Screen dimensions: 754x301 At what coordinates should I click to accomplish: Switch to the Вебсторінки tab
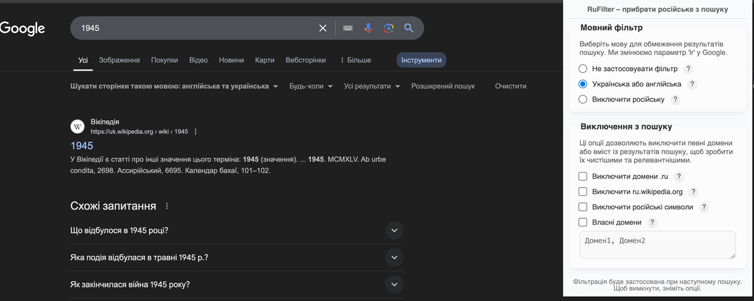coord(305,60)
